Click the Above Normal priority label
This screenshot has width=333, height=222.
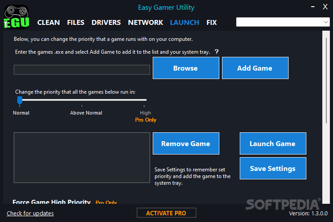86,113
